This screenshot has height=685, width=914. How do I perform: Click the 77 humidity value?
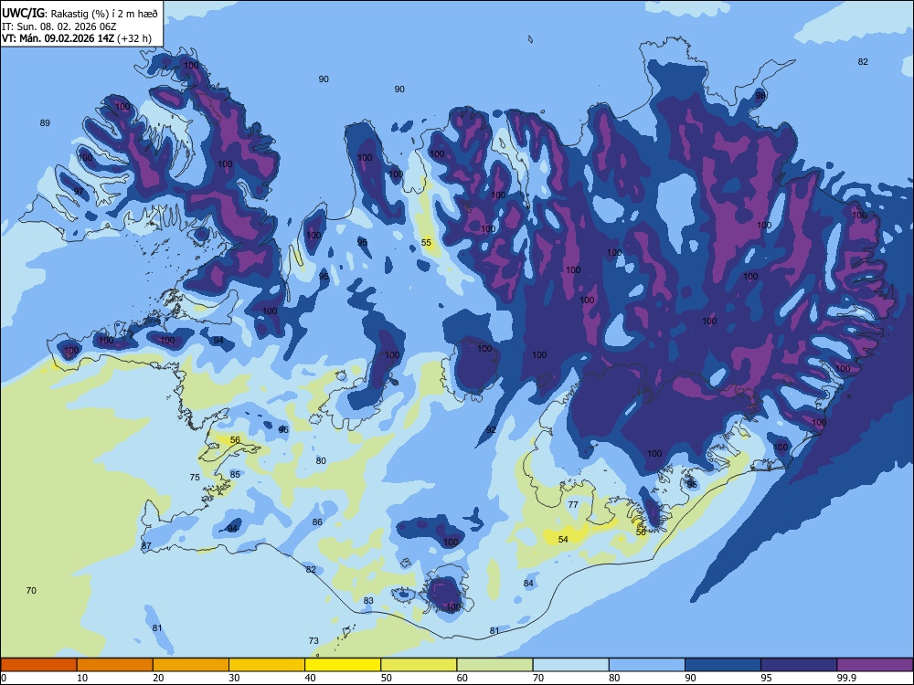573,505
